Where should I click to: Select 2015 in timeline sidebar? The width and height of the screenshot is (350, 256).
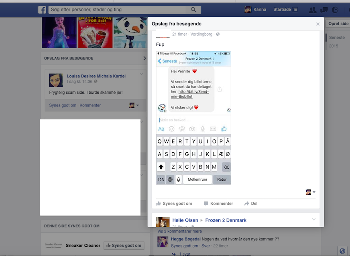pos(334,46)
